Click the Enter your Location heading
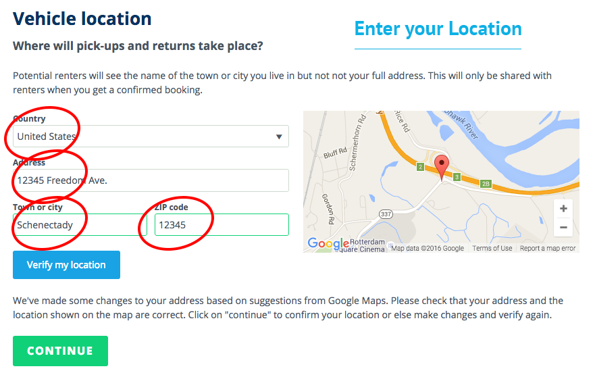Image resolution: width=595 pixels, height=375 pixels. click(438, 29)
